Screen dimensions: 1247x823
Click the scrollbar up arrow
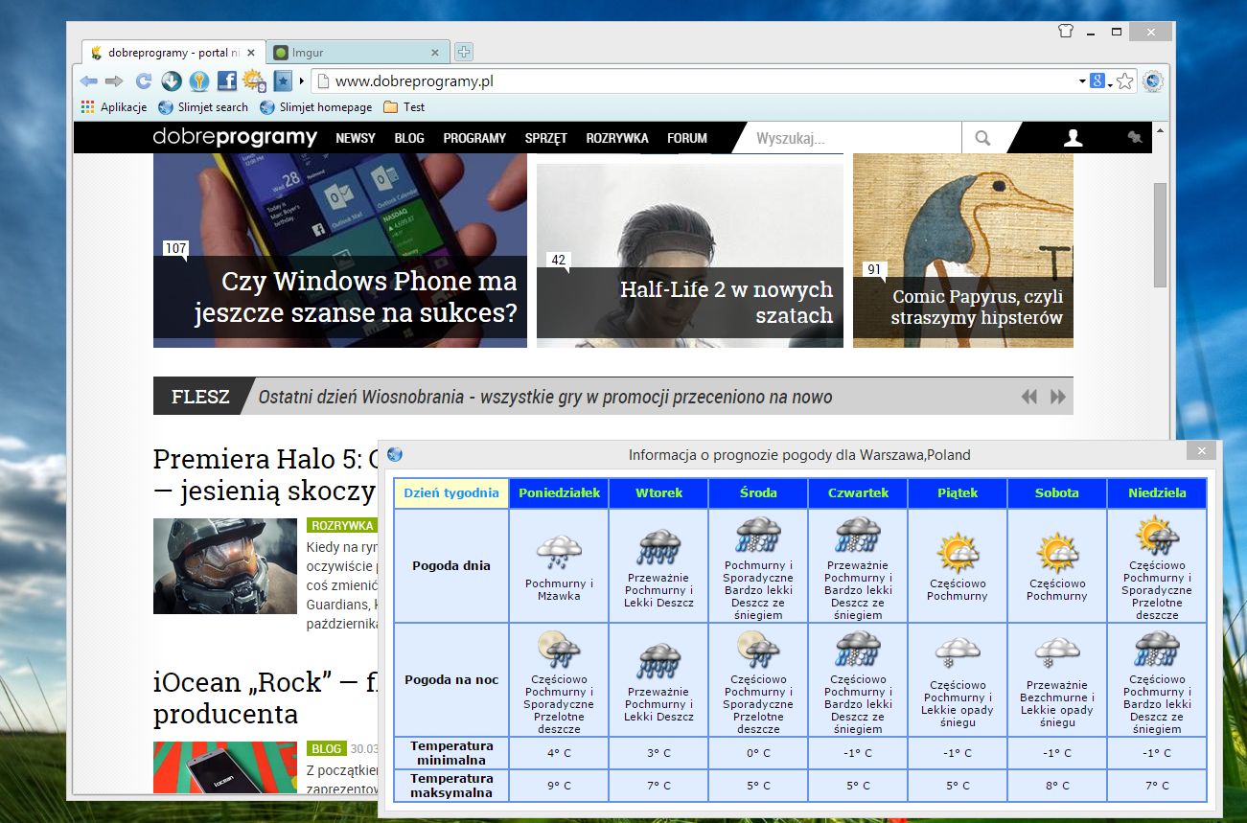point(1160,129)
